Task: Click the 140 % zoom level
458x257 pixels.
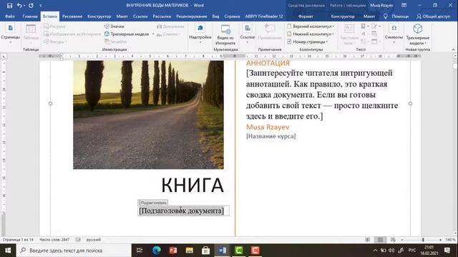Action: coord(450,240)
